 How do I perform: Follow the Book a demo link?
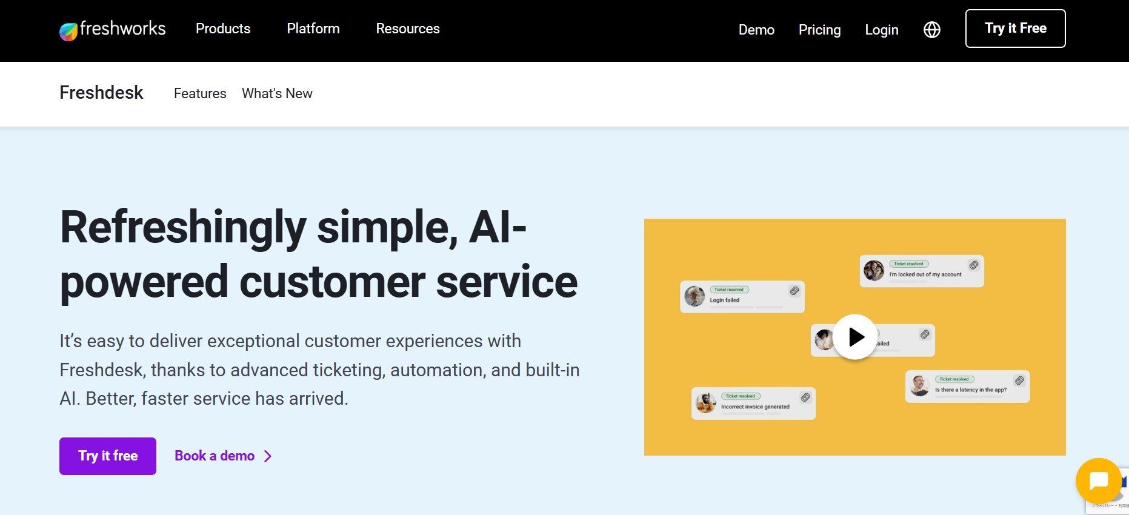click(223, 456)
